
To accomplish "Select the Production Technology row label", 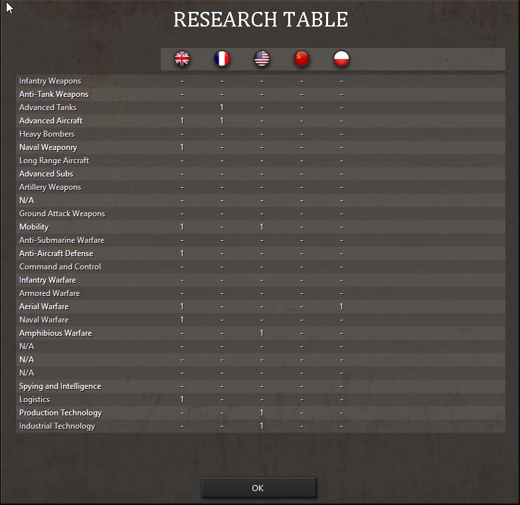I will 60,413.
